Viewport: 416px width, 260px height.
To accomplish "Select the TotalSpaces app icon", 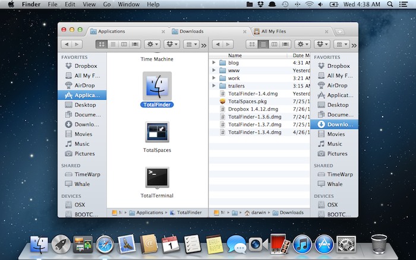I will [x=157, y=132].
